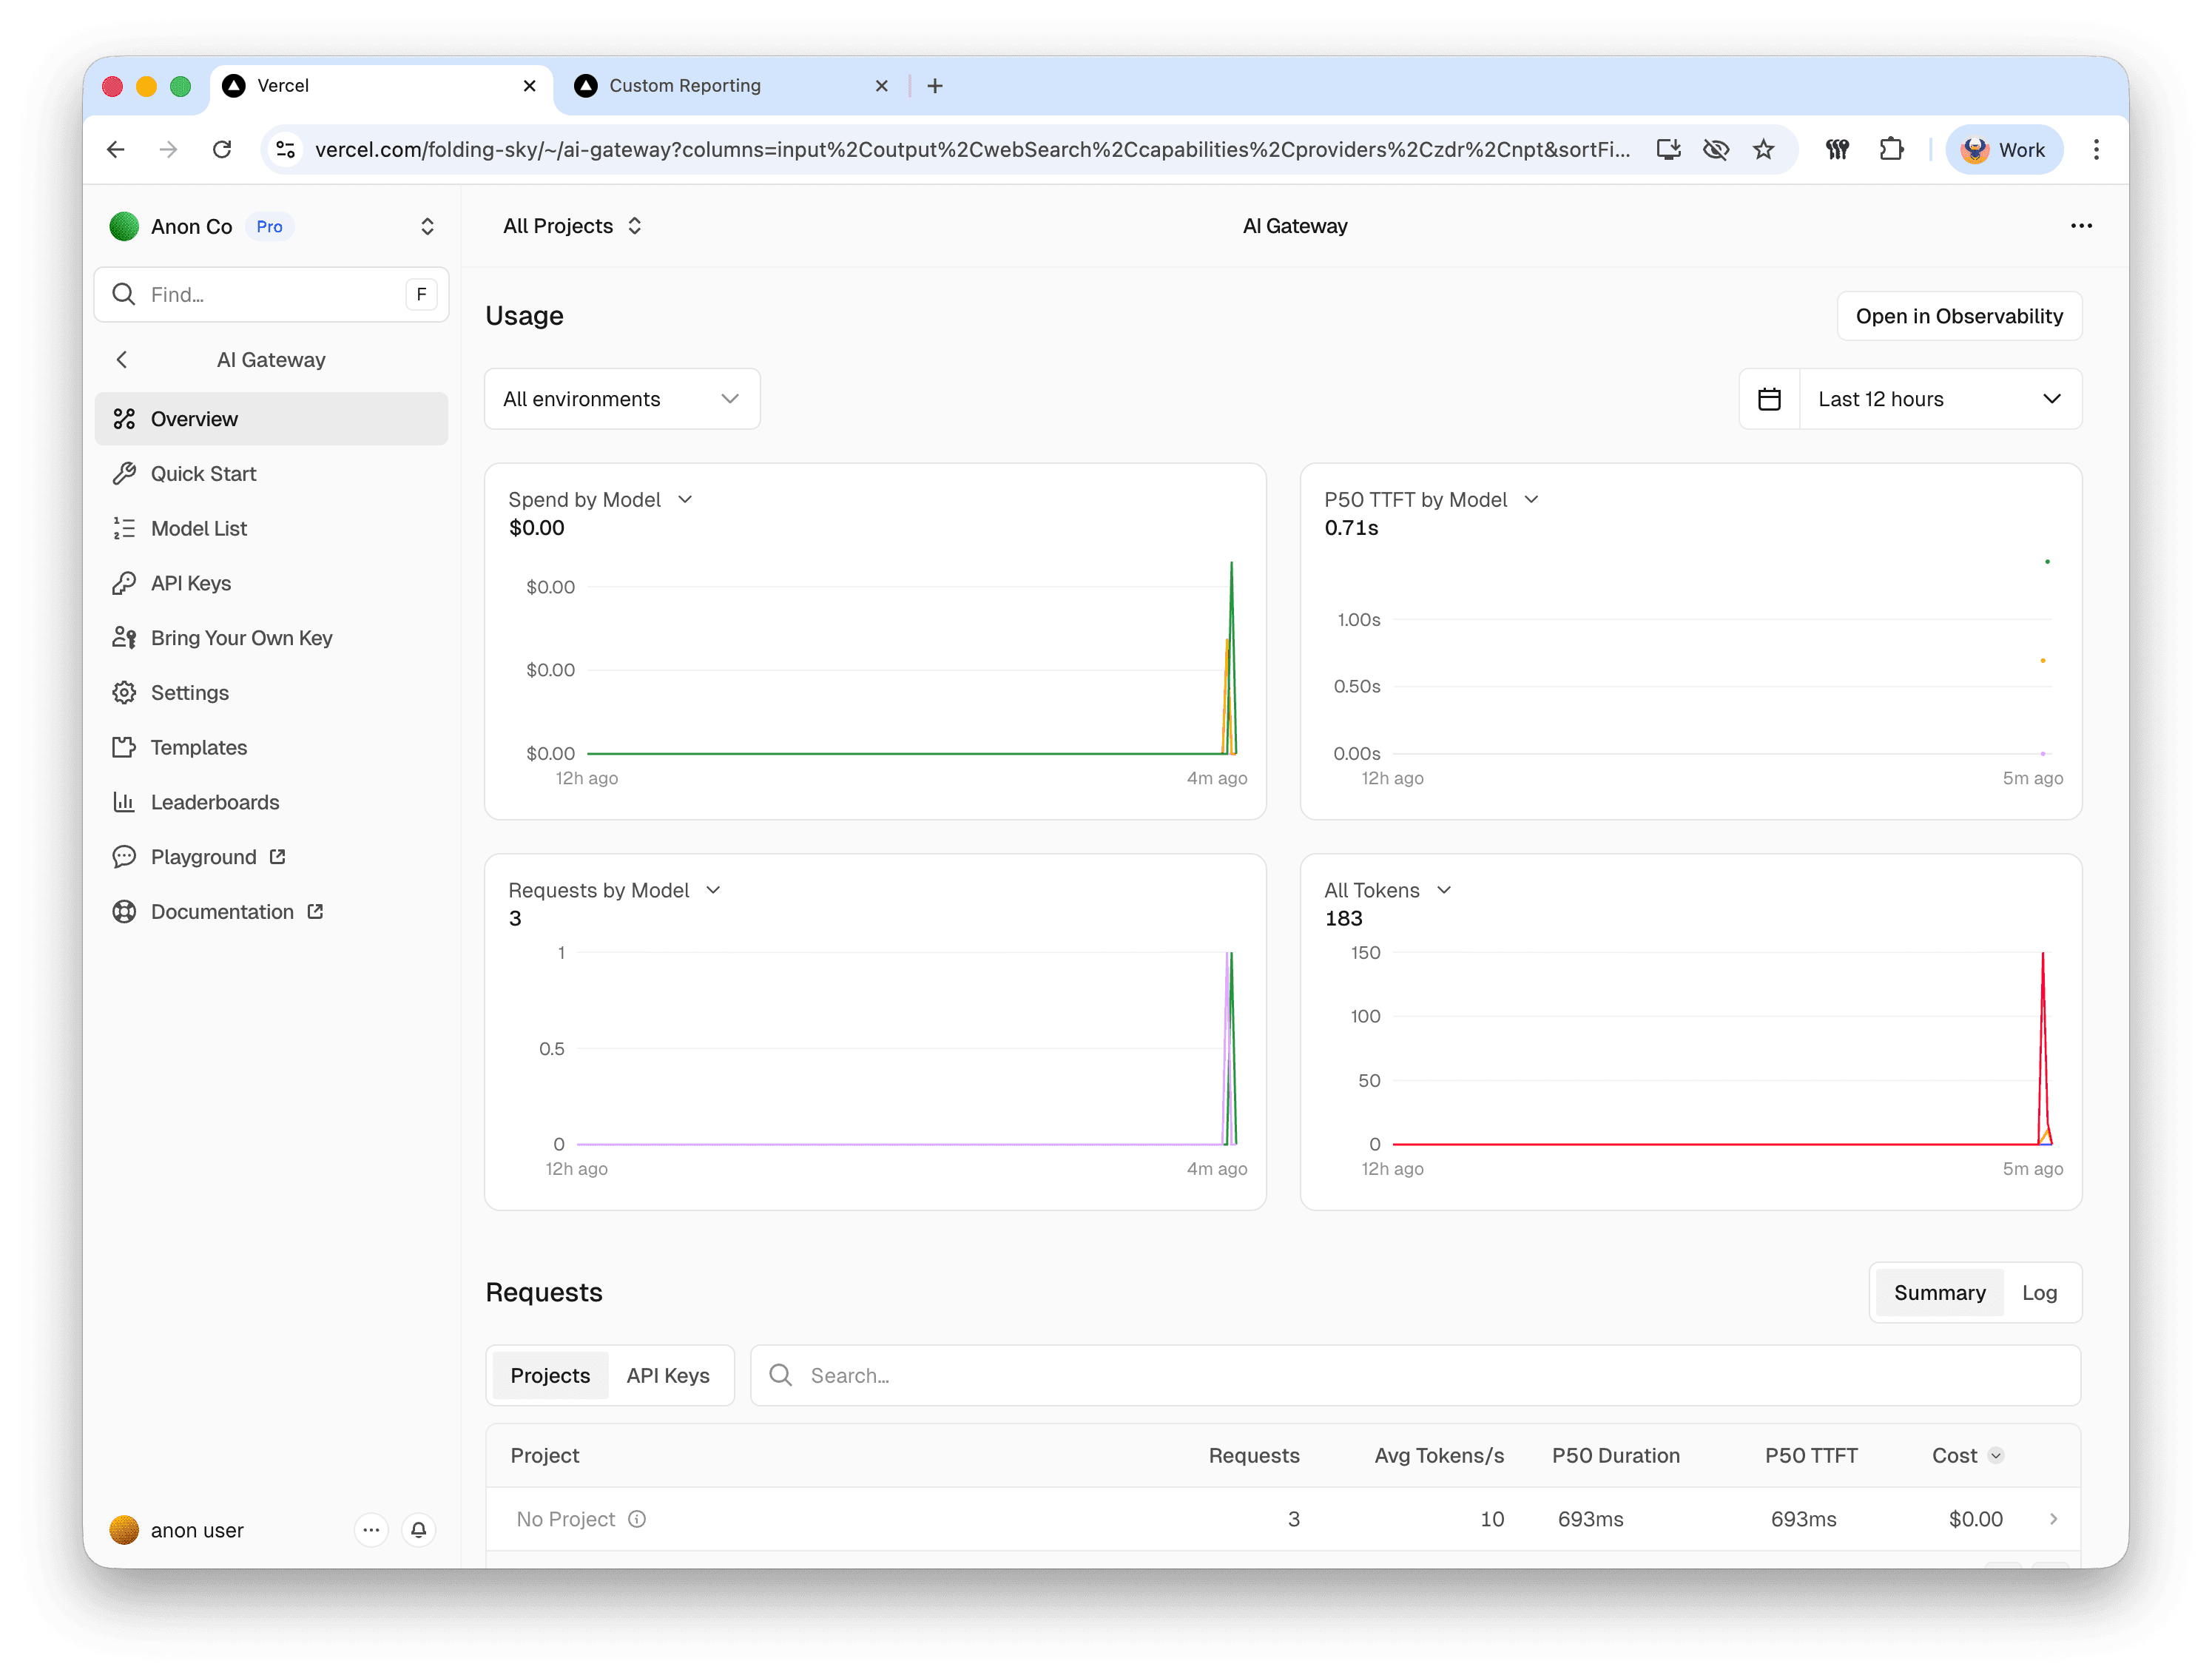The height and width of the screenshot is (1678, 2212).
Task: View site information icon
Action: coord(286,149)
